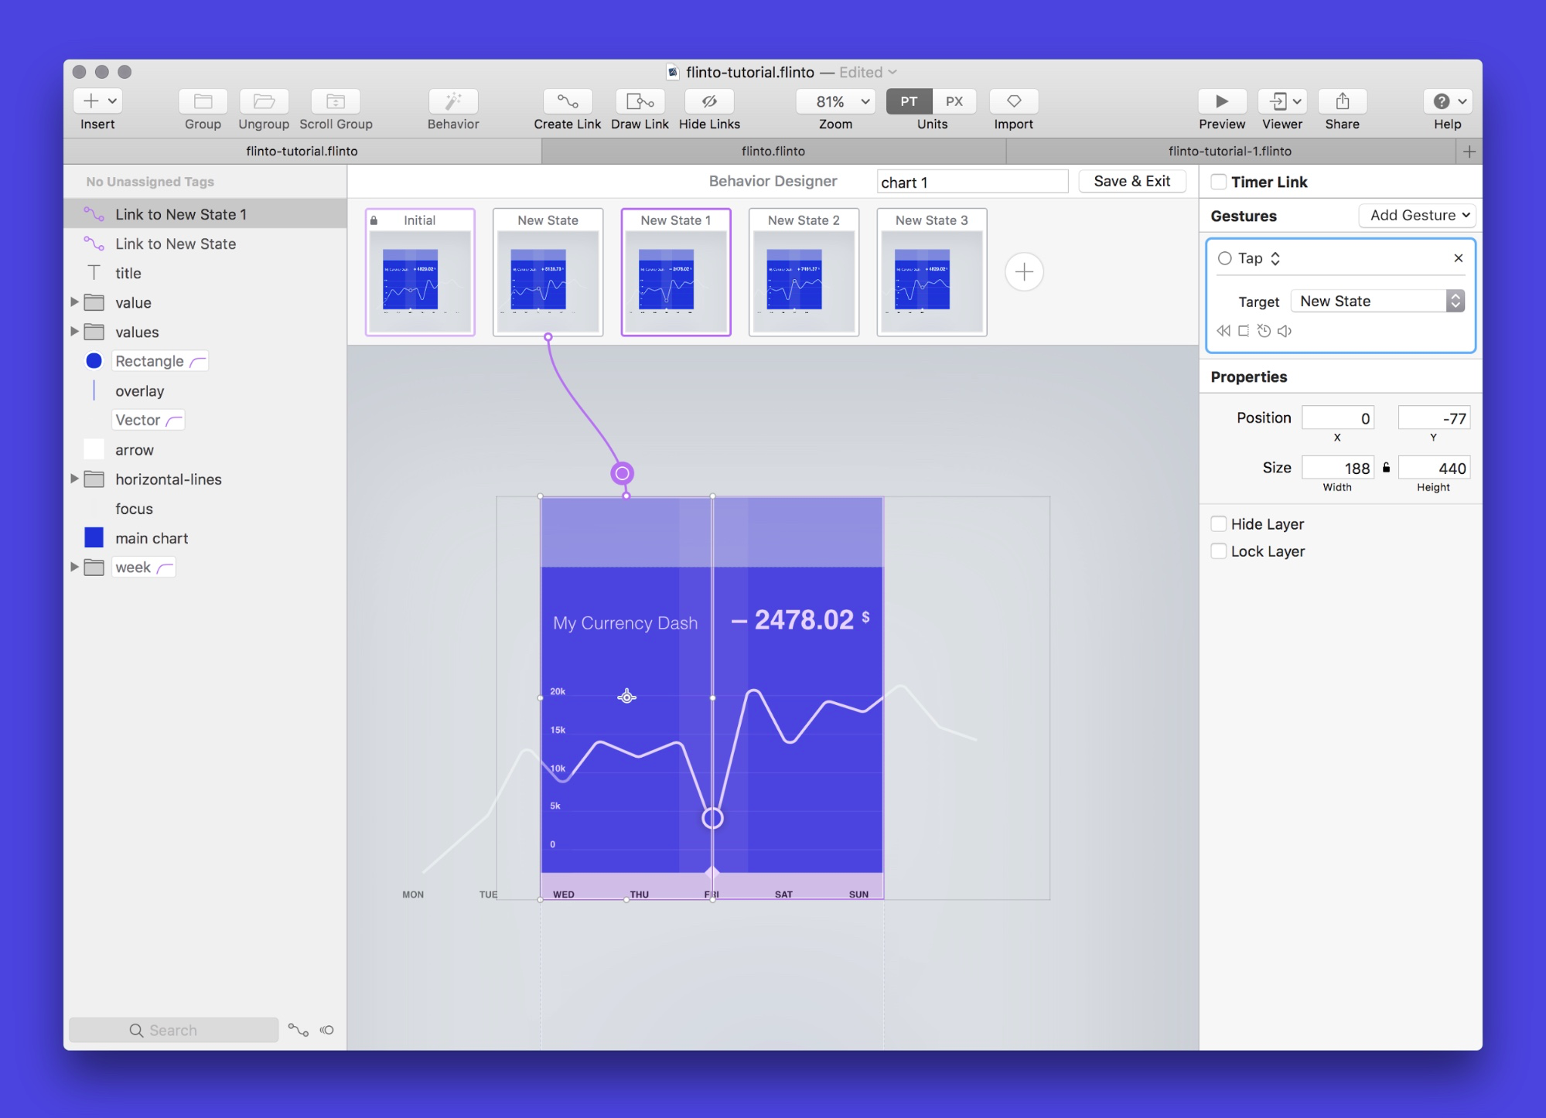The height and width of the screenshot is (1118, 1546).
Task: Check the Hide Layer checkbox
Action: pos(1218,523)
